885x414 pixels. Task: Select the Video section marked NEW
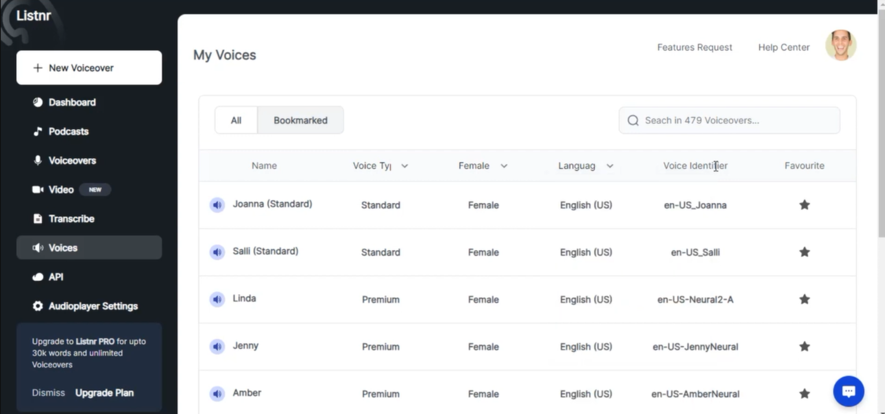[x=61, y=189]
